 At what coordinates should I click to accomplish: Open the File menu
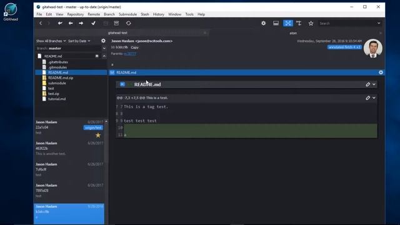(x=39, y=14)
